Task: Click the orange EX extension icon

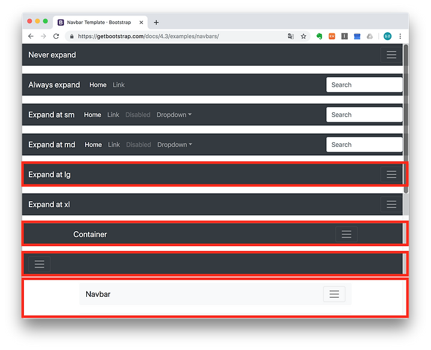Action: pyautogui.click(x=332, y=36)
